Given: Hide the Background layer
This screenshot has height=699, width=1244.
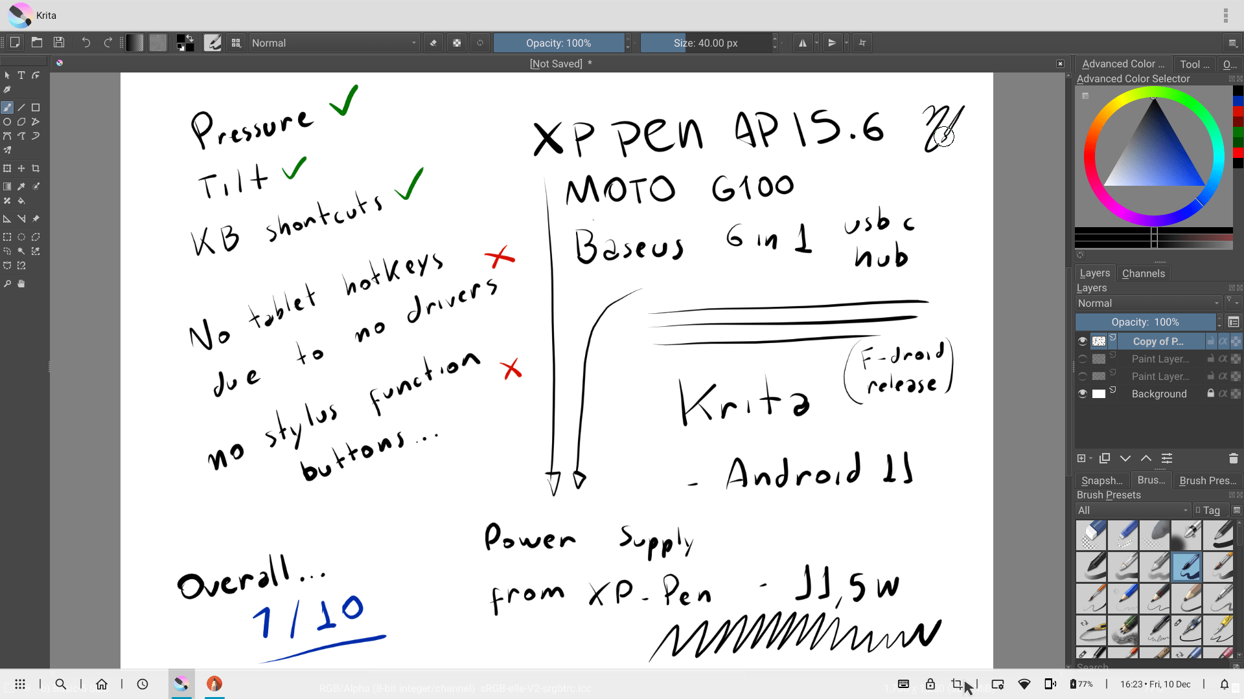Looking at the screenshot, I should point(1082,394).
